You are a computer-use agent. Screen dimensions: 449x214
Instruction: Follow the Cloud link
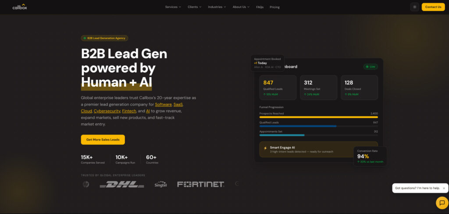pyautogui.click(x=86, y=111)
